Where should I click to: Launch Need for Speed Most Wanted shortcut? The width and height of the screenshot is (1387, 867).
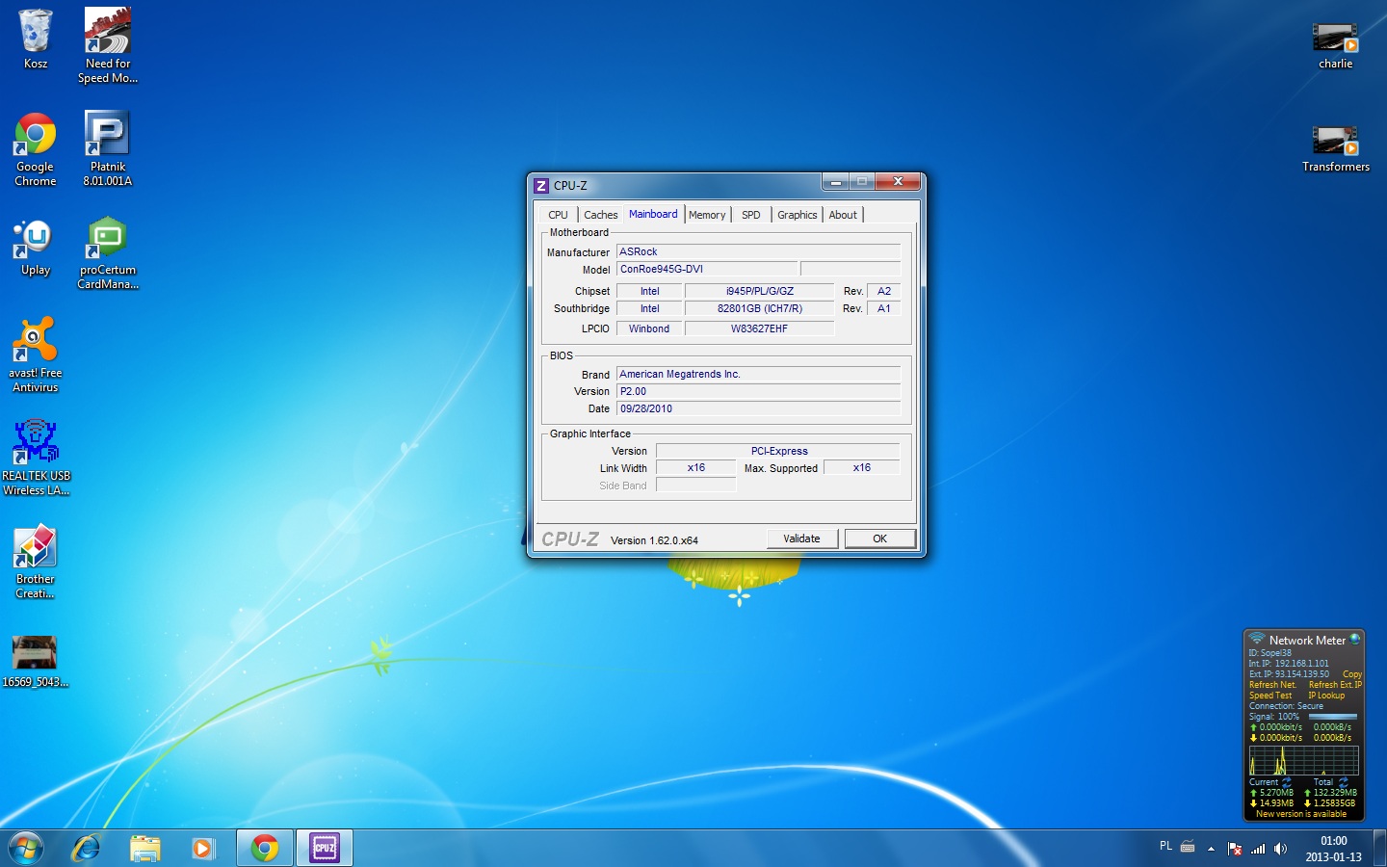pyautogui.click(x=108, y=45)
